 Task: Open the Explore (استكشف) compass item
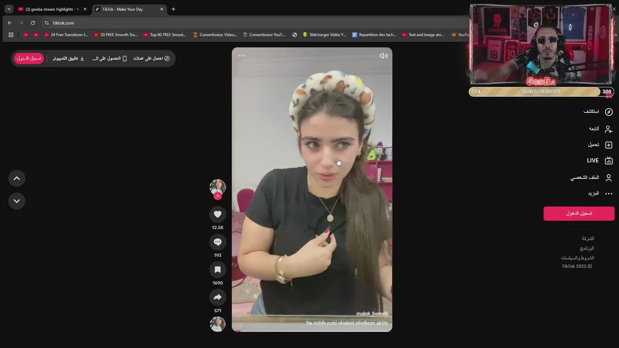click(598, 112)
